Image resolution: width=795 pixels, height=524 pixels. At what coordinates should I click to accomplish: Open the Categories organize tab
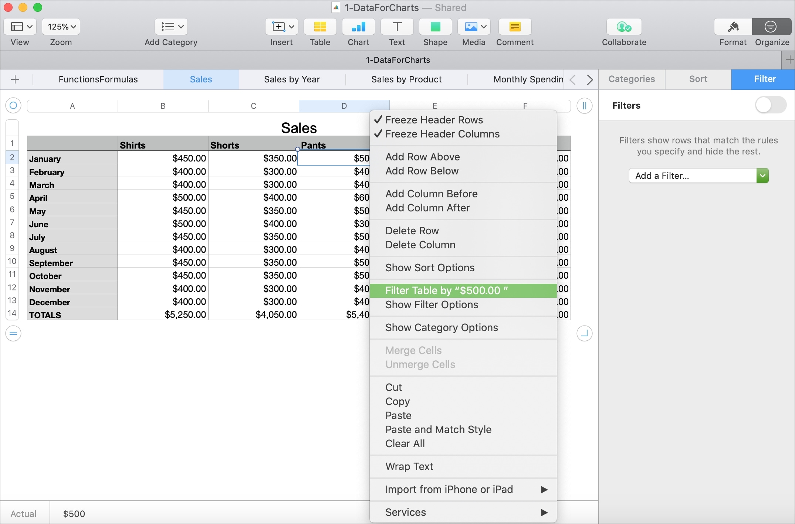pos(632,79)
